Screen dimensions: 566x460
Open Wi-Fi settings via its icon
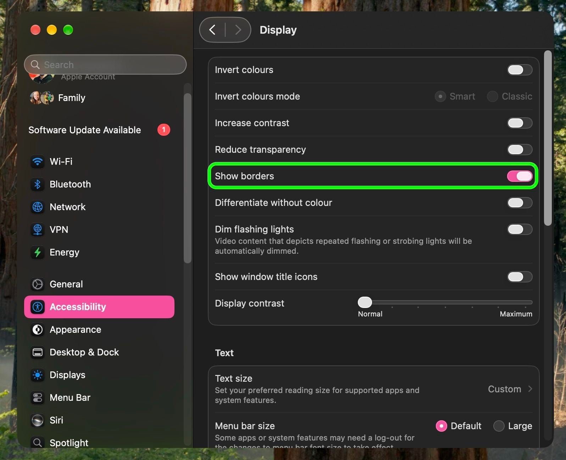click(38, 162)
